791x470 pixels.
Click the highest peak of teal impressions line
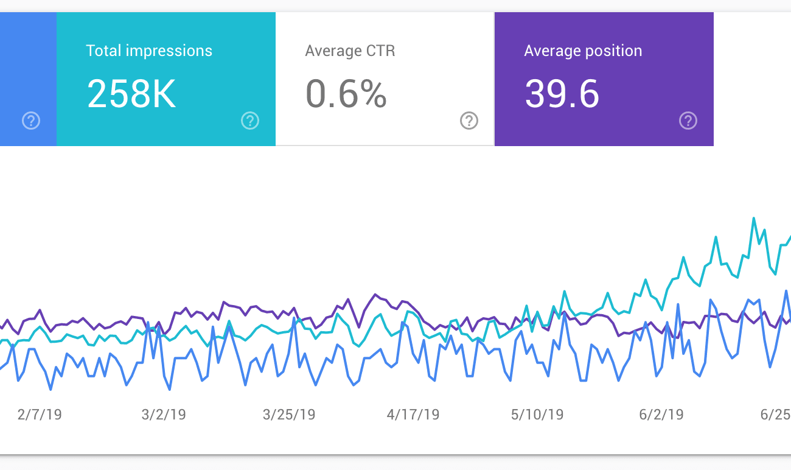click(754, 218)
